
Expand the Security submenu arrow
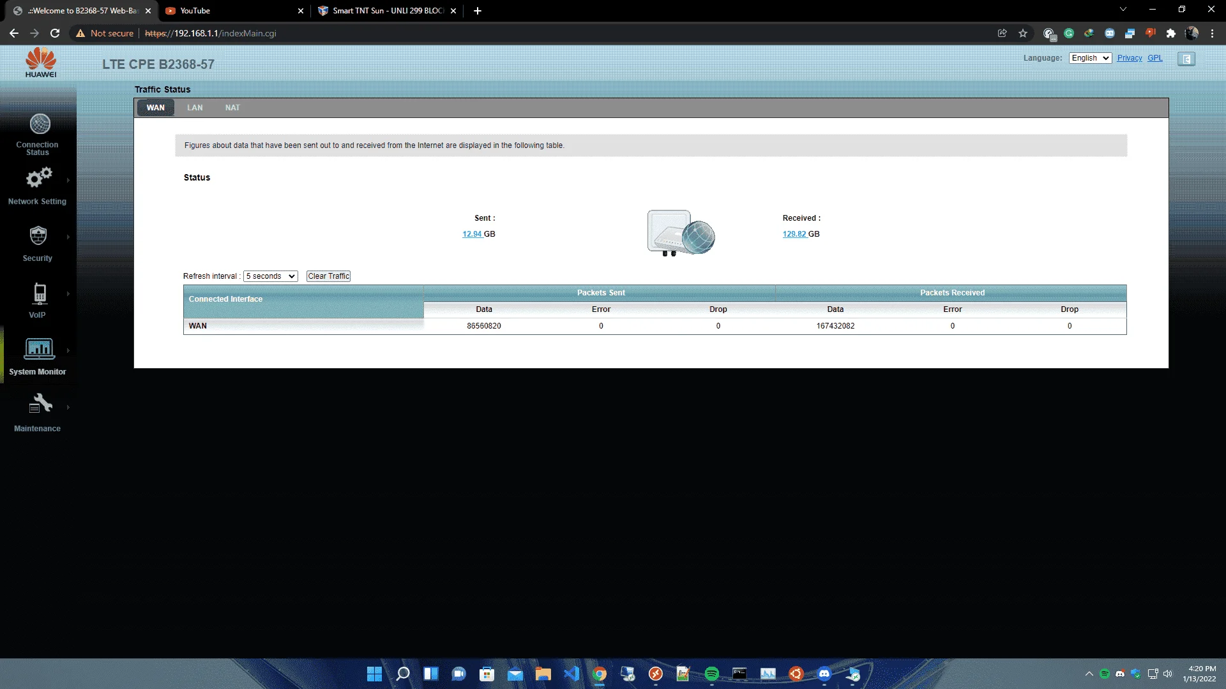click(68, 237)
